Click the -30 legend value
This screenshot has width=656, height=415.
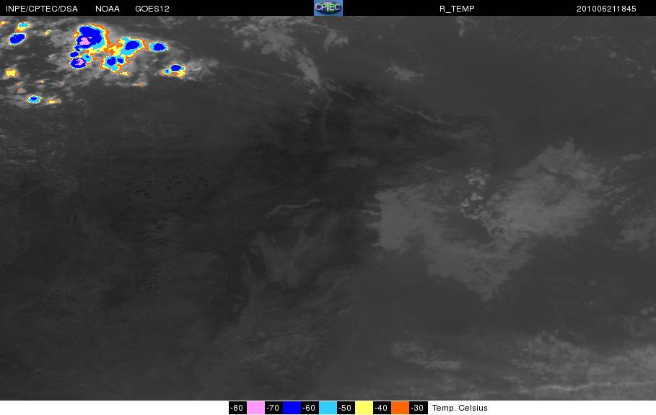coord(419,408)
